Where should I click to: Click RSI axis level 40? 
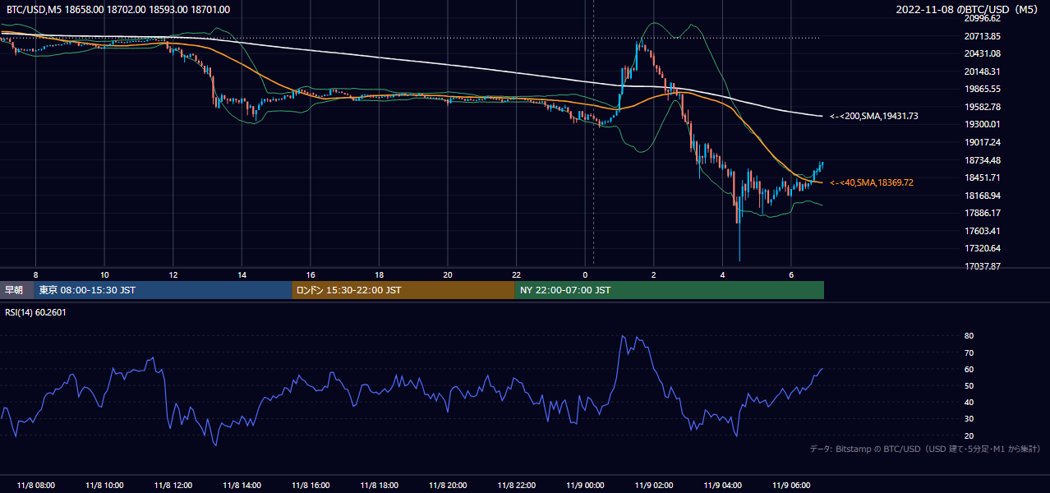969,403
